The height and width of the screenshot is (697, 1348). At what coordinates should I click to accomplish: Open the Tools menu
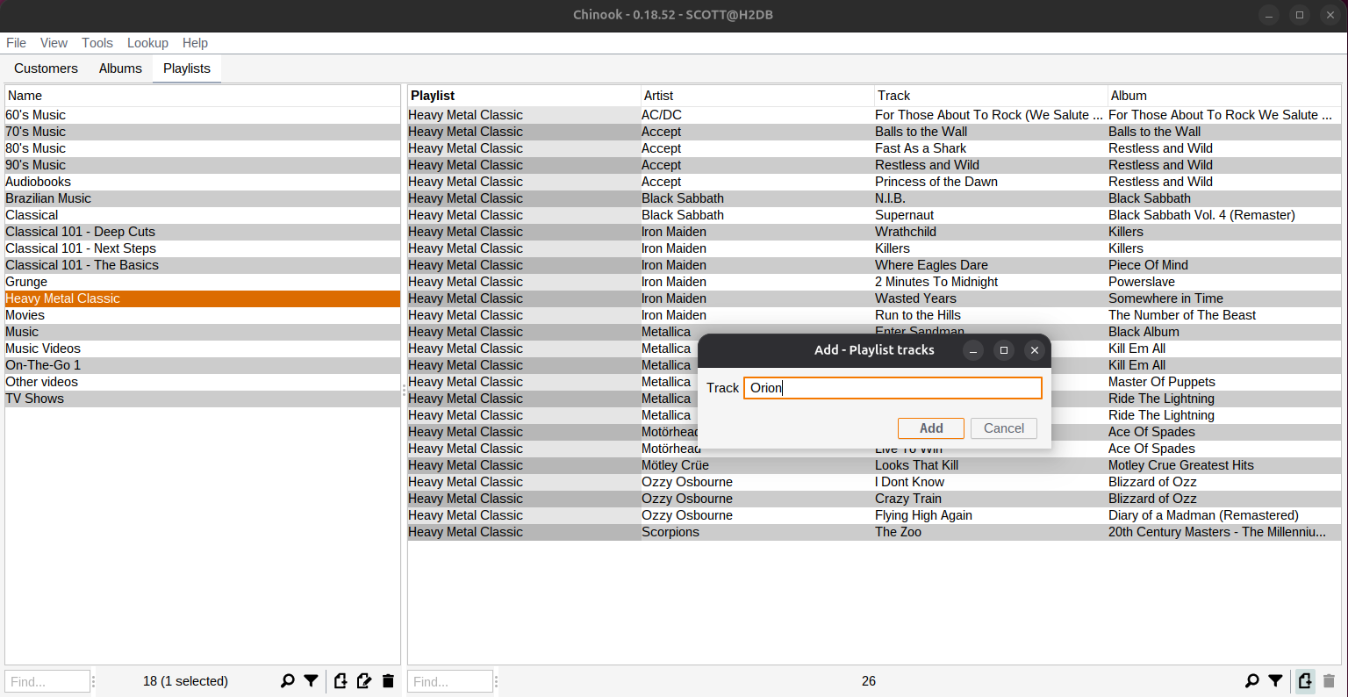[97, 42]
